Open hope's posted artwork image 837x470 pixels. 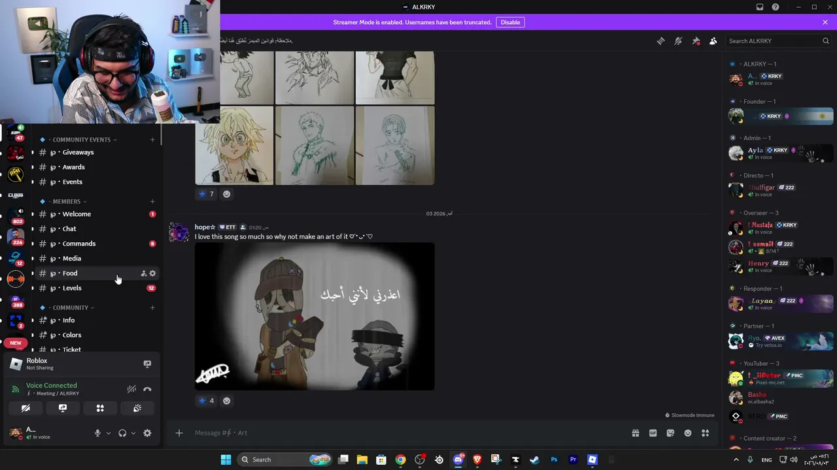[315, 317]
